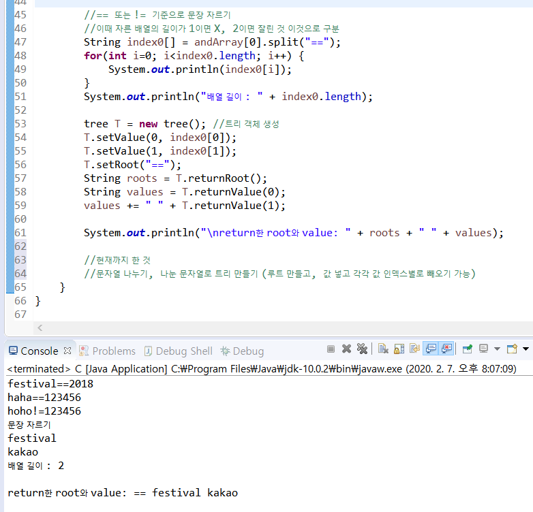This screenshot has height=512, width=533.
Task: Click the for loop line in editor
Action: point(194,56)
